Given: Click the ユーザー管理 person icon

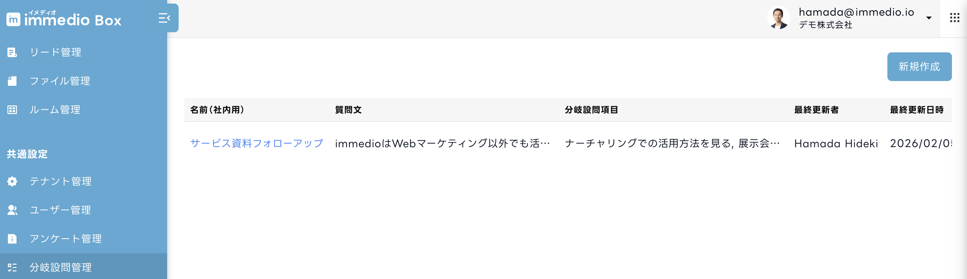Looking at the screenshot, I should click(12, 210).
